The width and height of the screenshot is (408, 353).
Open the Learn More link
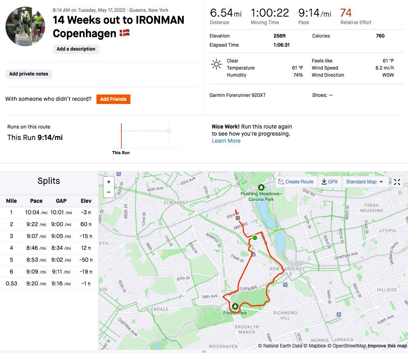226,141
